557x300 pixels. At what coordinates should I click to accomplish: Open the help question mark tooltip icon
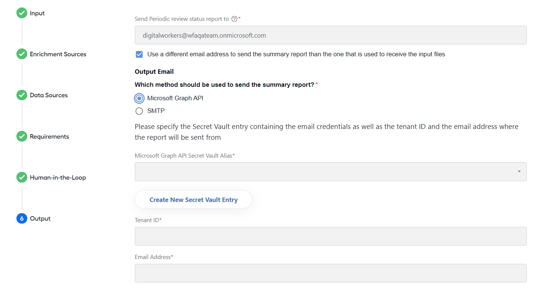pos(234,19)
